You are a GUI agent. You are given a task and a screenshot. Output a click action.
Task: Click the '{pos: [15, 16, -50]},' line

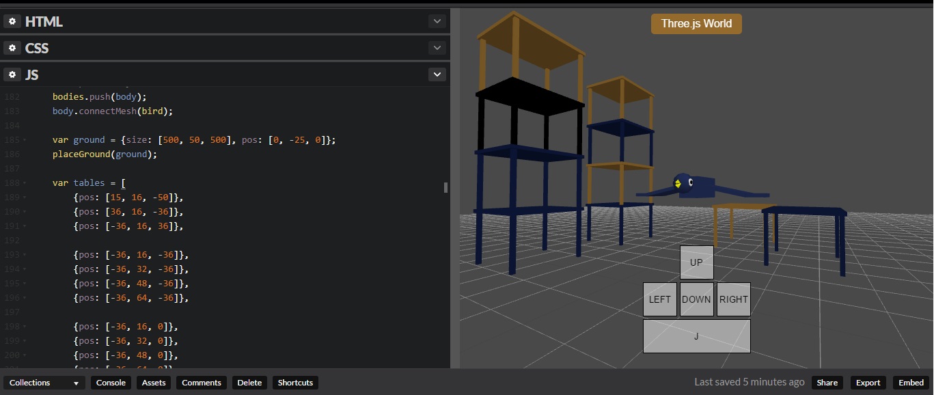[x=129, y=197]
